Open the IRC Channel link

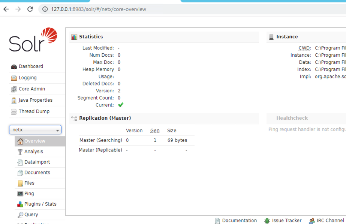[x=330, y=221]
